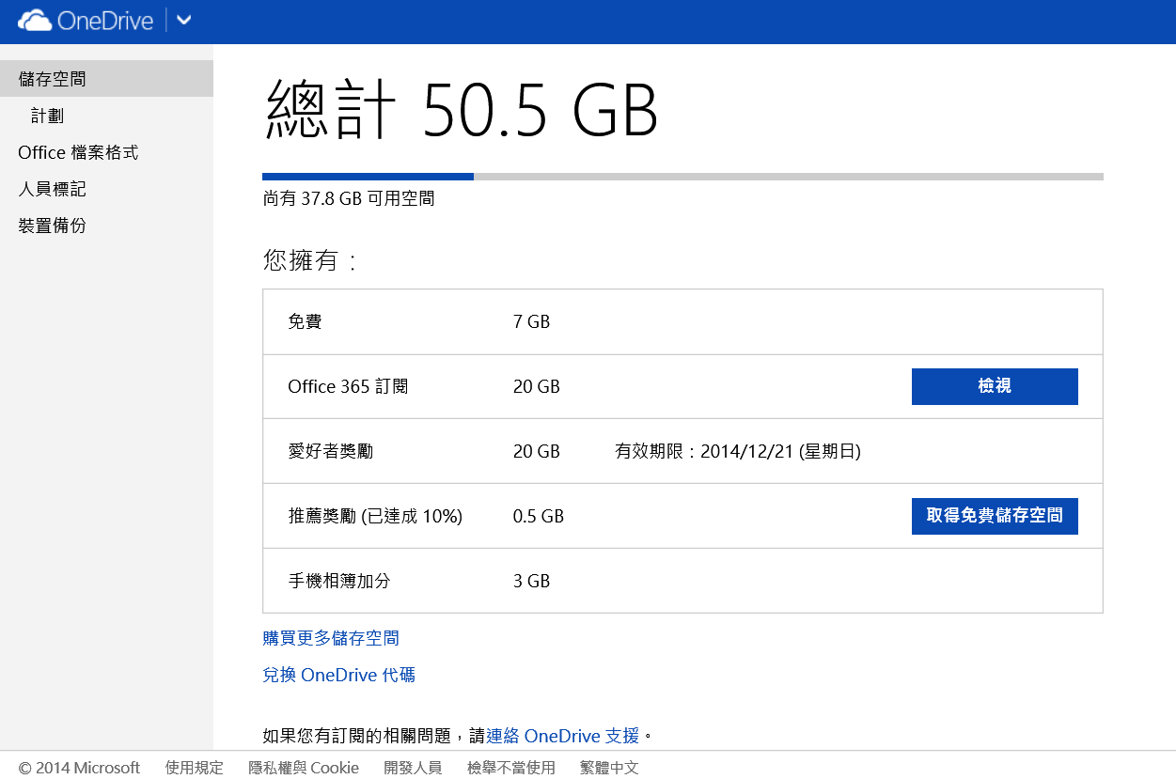Click the 推薦獎勵 (已達成 10%) label
This screenshot has width=1176, height=779.
click(x=375, y=516)
